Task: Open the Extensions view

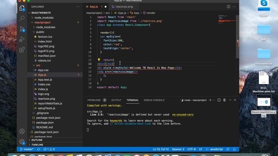Action: coord(22,50)
